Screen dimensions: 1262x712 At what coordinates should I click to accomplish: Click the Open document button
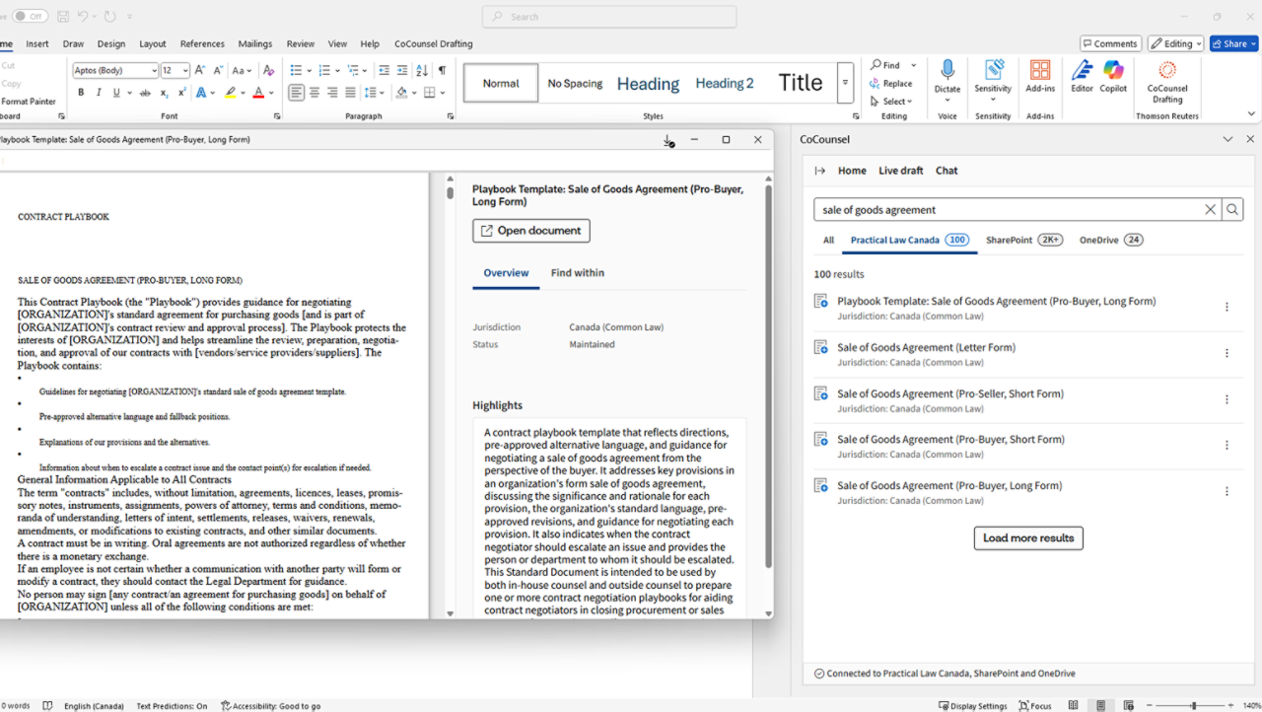pyautogui.click(x=530, y=231)
